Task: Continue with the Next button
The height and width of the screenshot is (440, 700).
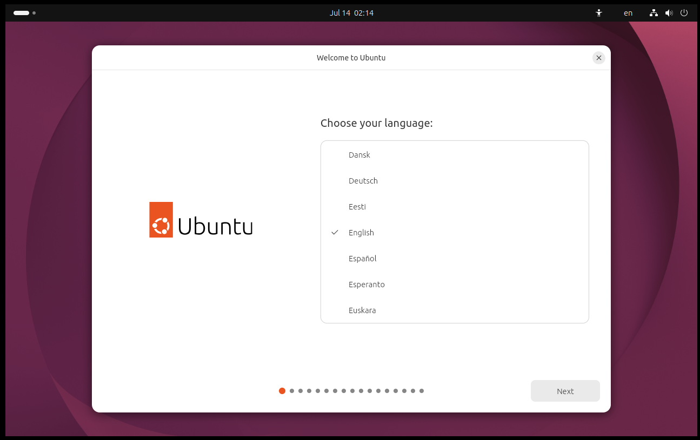Action: coord(565,391)
